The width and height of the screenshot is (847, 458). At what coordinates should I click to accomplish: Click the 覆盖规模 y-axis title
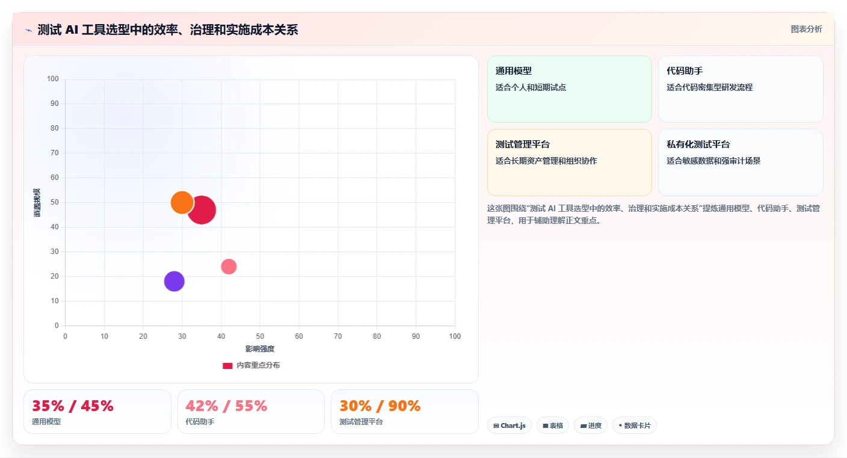pos(37,202)
